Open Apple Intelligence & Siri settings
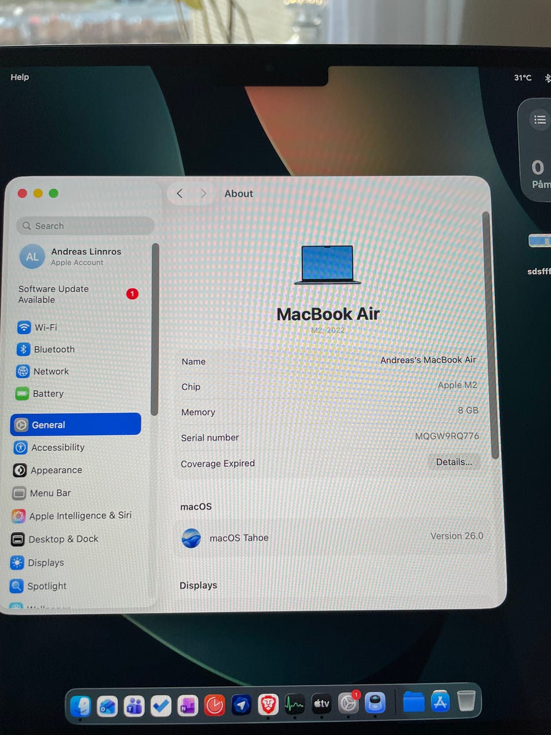The height and width of the screenshot is (735, 551). (72, 516)
